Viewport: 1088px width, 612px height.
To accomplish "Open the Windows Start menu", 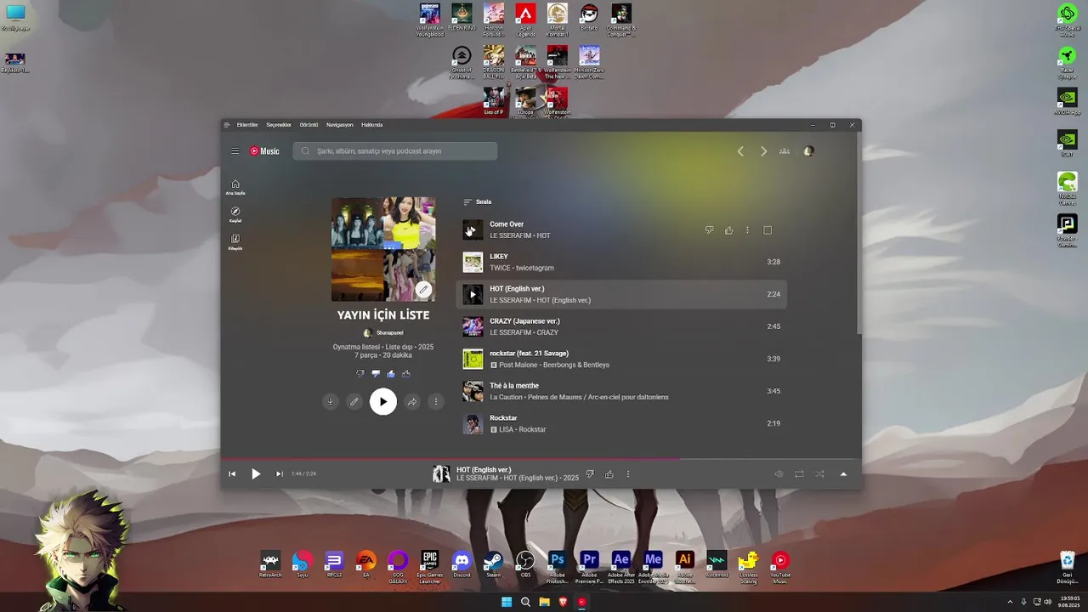I will [507, 602].
